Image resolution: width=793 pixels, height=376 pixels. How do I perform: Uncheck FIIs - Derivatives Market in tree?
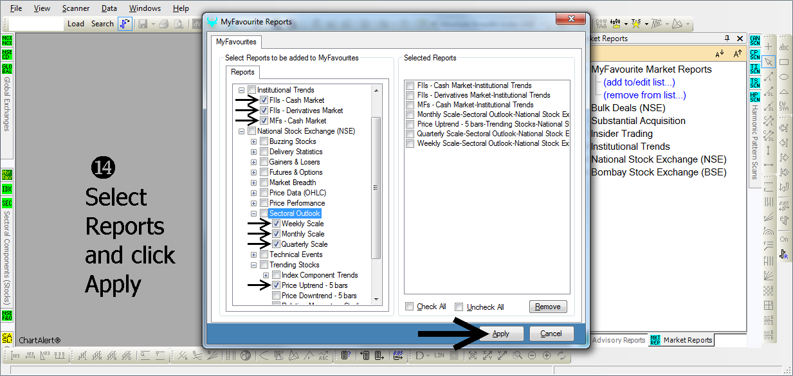(264, 111)
